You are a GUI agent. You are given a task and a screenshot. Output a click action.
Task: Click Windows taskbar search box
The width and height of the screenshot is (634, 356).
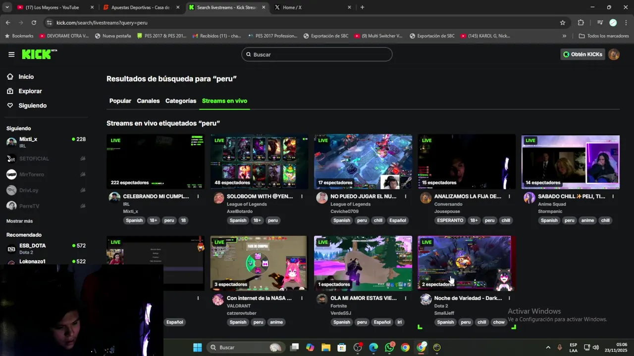(245, 347)
